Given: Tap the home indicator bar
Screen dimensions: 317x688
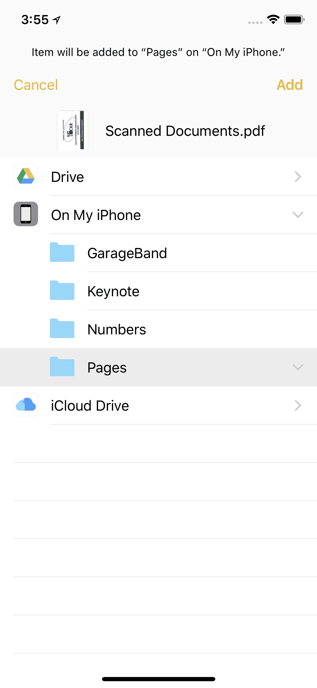Looking at the screenshot, I should [x=158, y=679].
